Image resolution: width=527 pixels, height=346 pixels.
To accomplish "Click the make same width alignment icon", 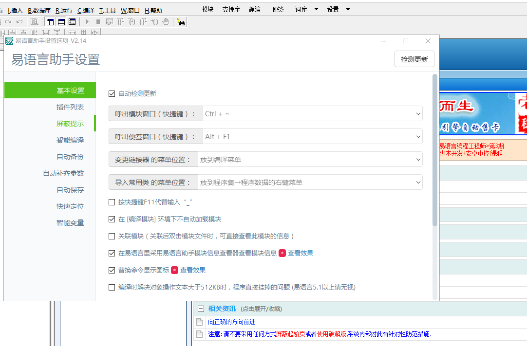I will (72, 33).
